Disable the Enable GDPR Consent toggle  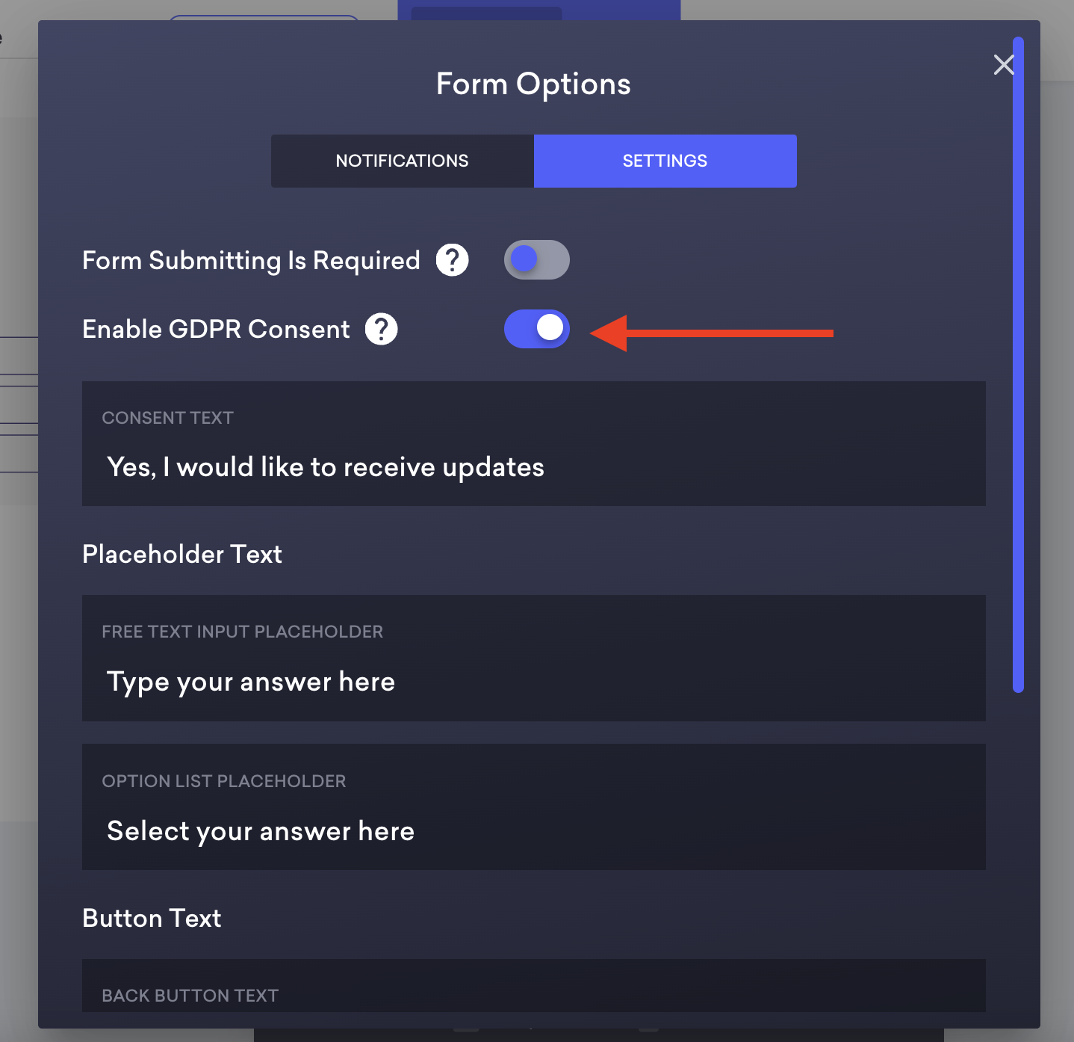(536, 329)
